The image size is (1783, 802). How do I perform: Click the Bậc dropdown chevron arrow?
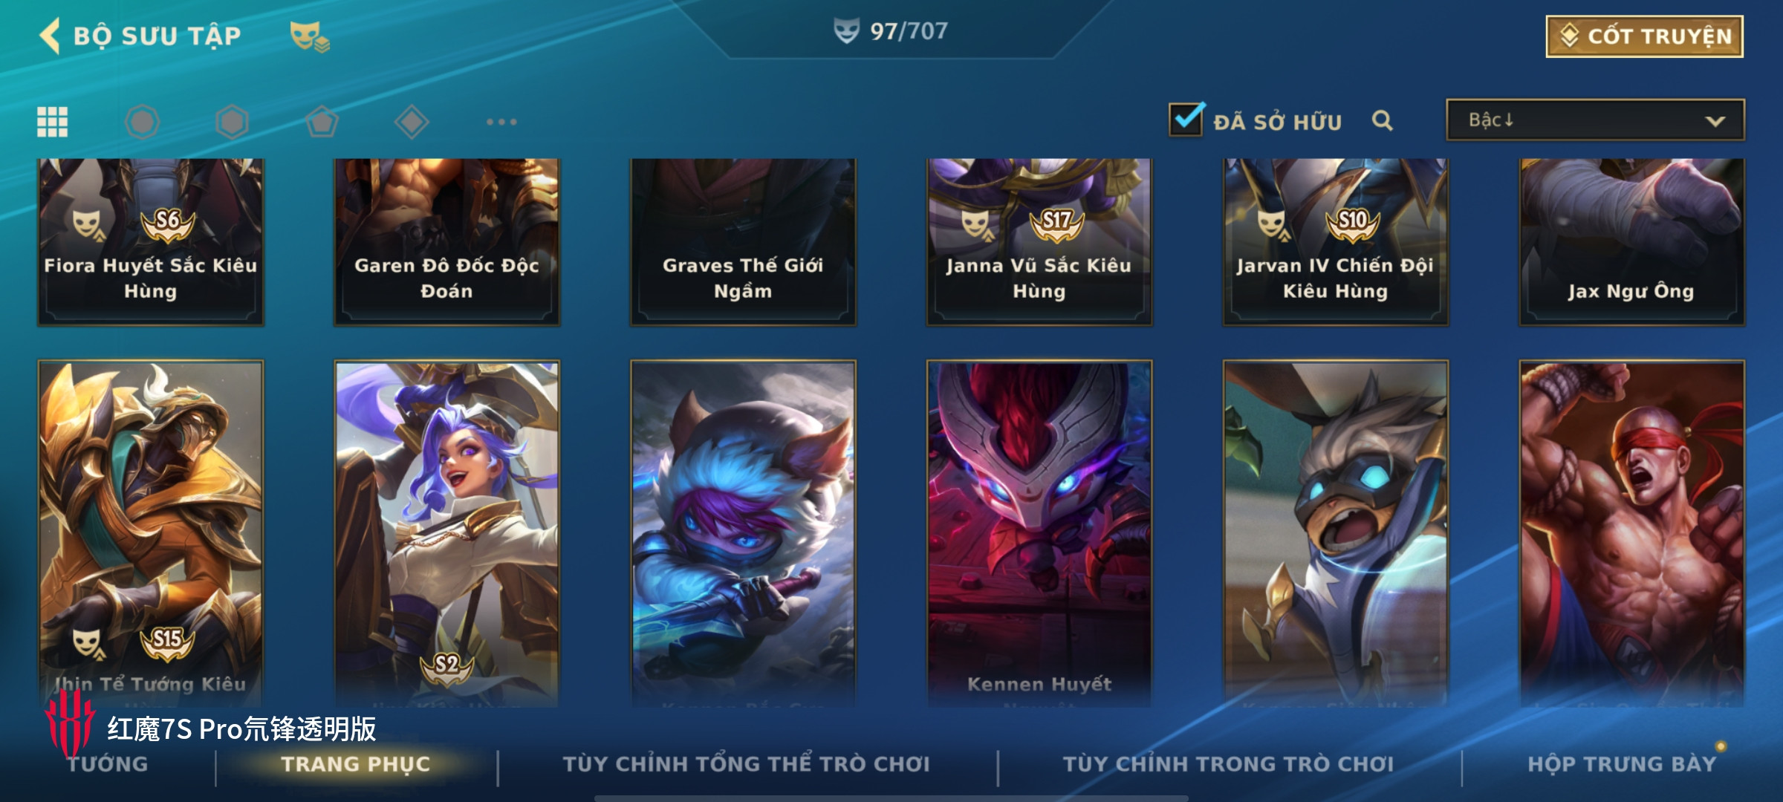click(x=1715, y=121)
